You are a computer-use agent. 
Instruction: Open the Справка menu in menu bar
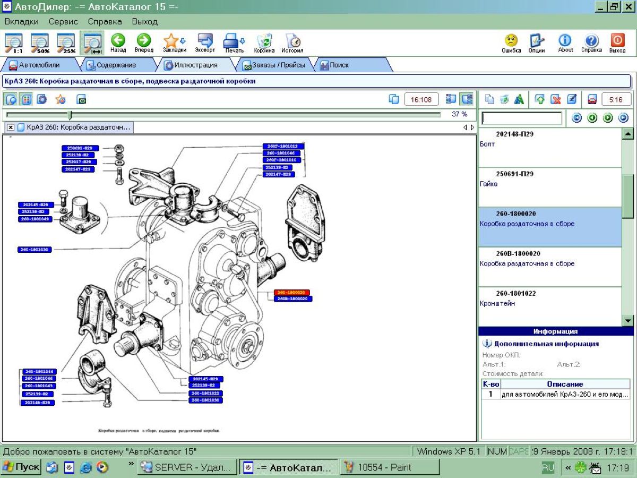(x=105, y=22)
